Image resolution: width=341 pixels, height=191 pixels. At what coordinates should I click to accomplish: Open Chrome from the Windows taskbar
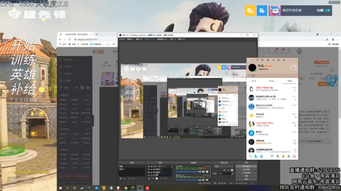126,188
